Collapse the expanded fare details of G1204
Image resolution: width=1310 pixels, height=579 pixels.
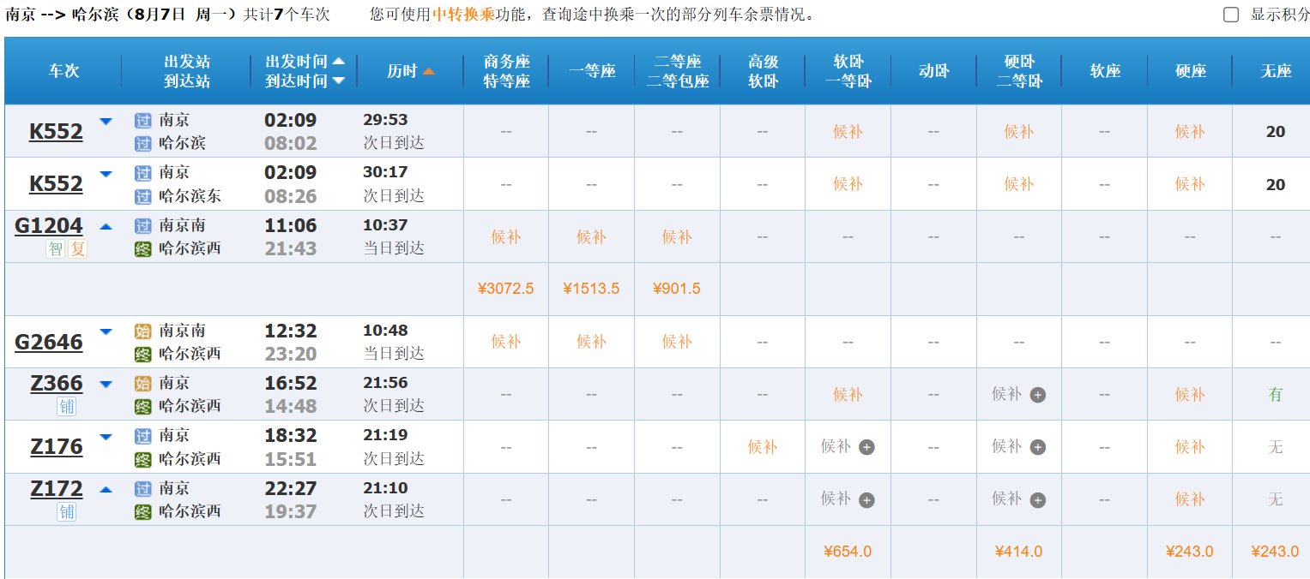(106, 225)
